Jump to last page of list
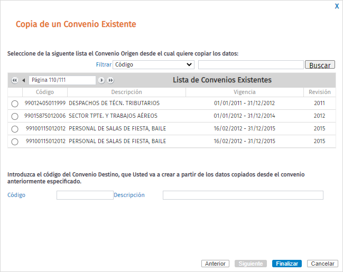This screenshot has width=343, height=272. point(110,80)
